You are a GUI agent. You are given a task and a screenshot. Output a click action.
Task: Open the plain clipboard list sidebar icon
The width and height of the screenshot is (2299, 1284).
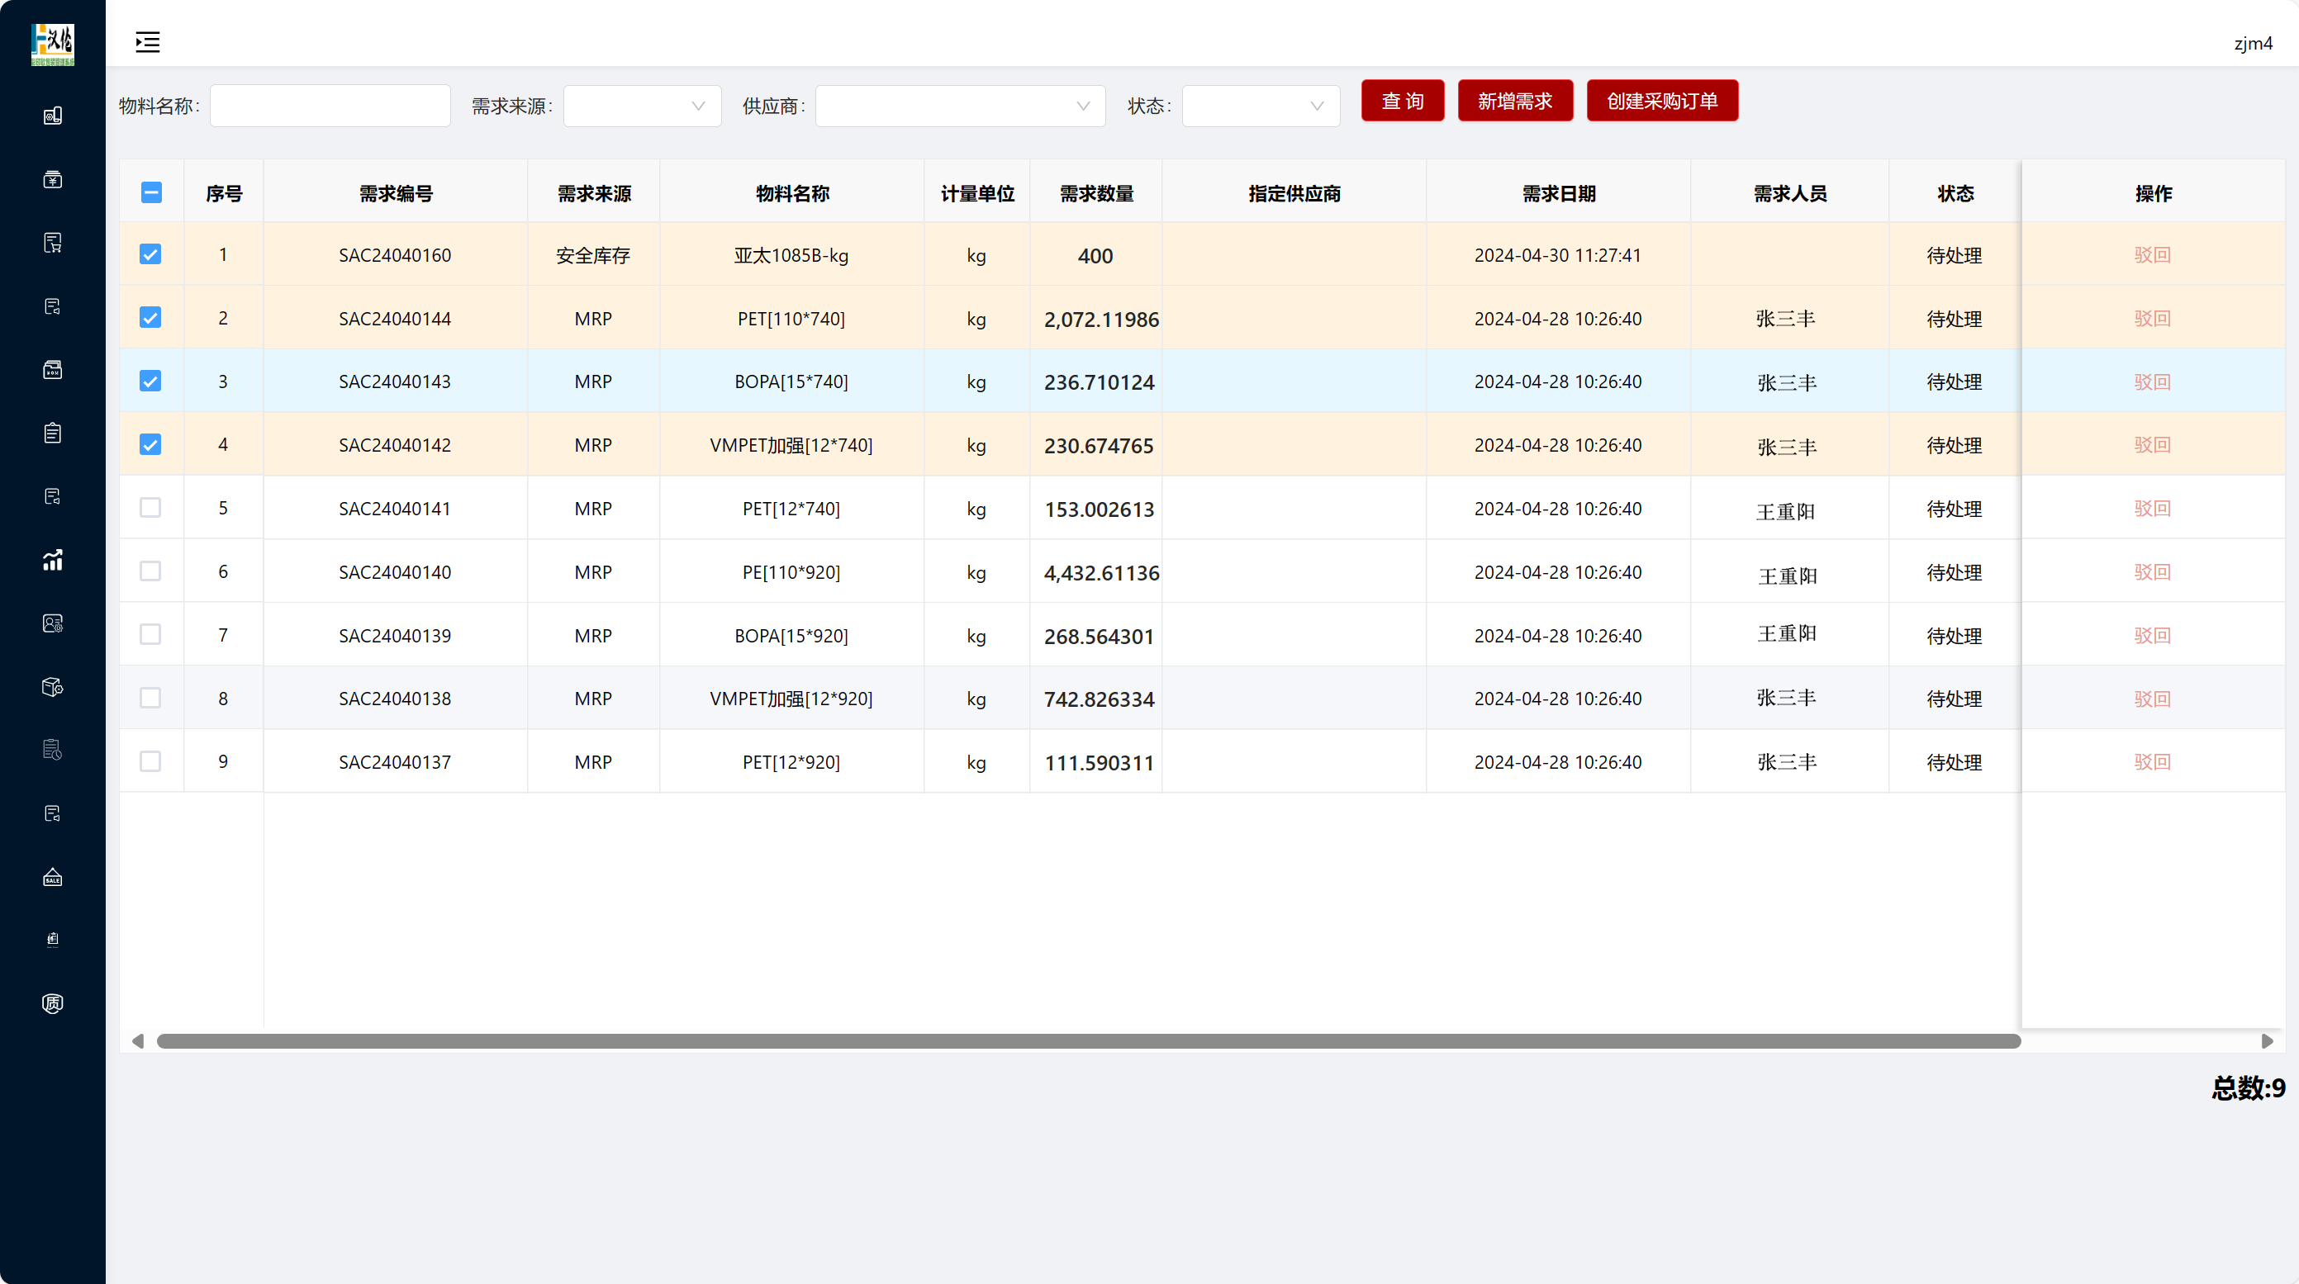(x=53, y=433)
